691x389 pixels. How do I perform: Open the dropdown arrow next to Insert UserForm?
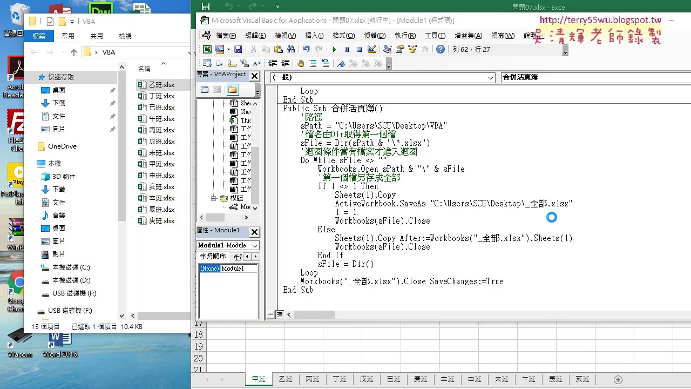pos(228,49)
